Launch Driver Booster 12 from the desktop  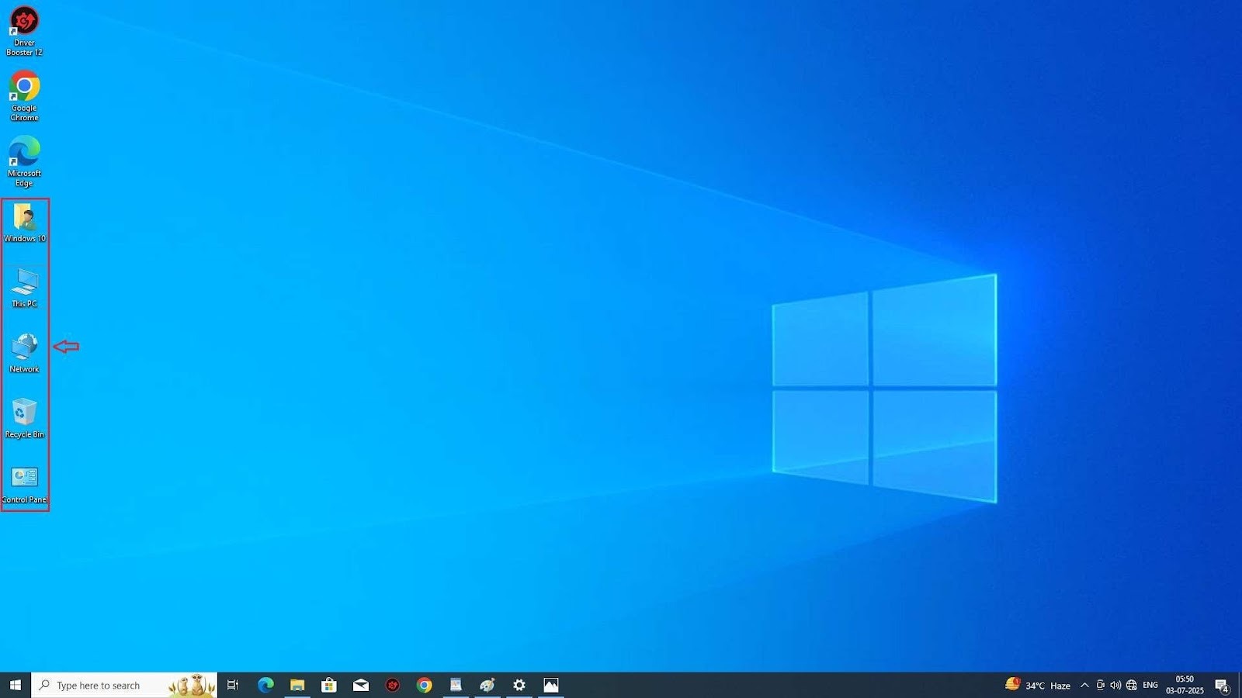coord(24,19)
